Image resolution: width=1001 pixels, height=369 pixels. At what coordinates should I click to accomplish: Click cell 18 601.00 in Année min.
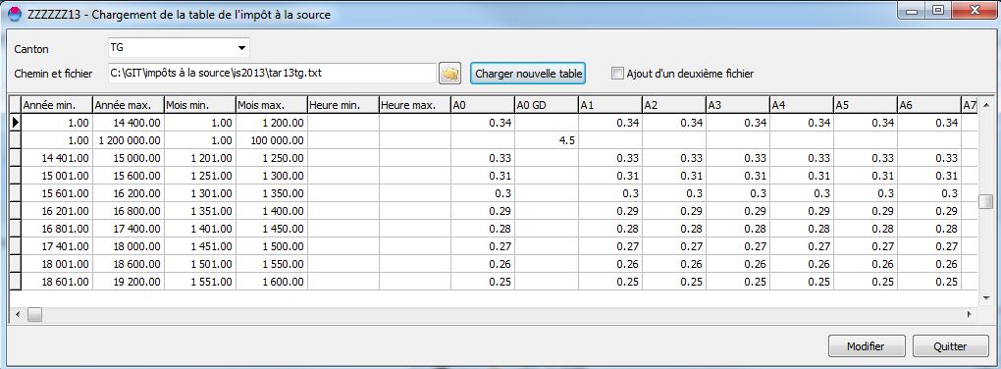pos(57,282)
